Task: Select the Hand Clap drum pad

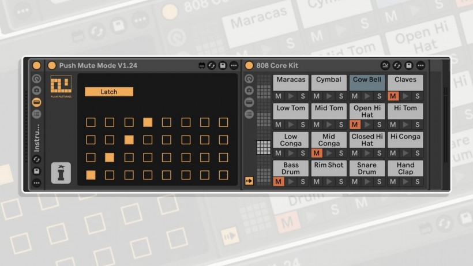Action: coord(405,168)
